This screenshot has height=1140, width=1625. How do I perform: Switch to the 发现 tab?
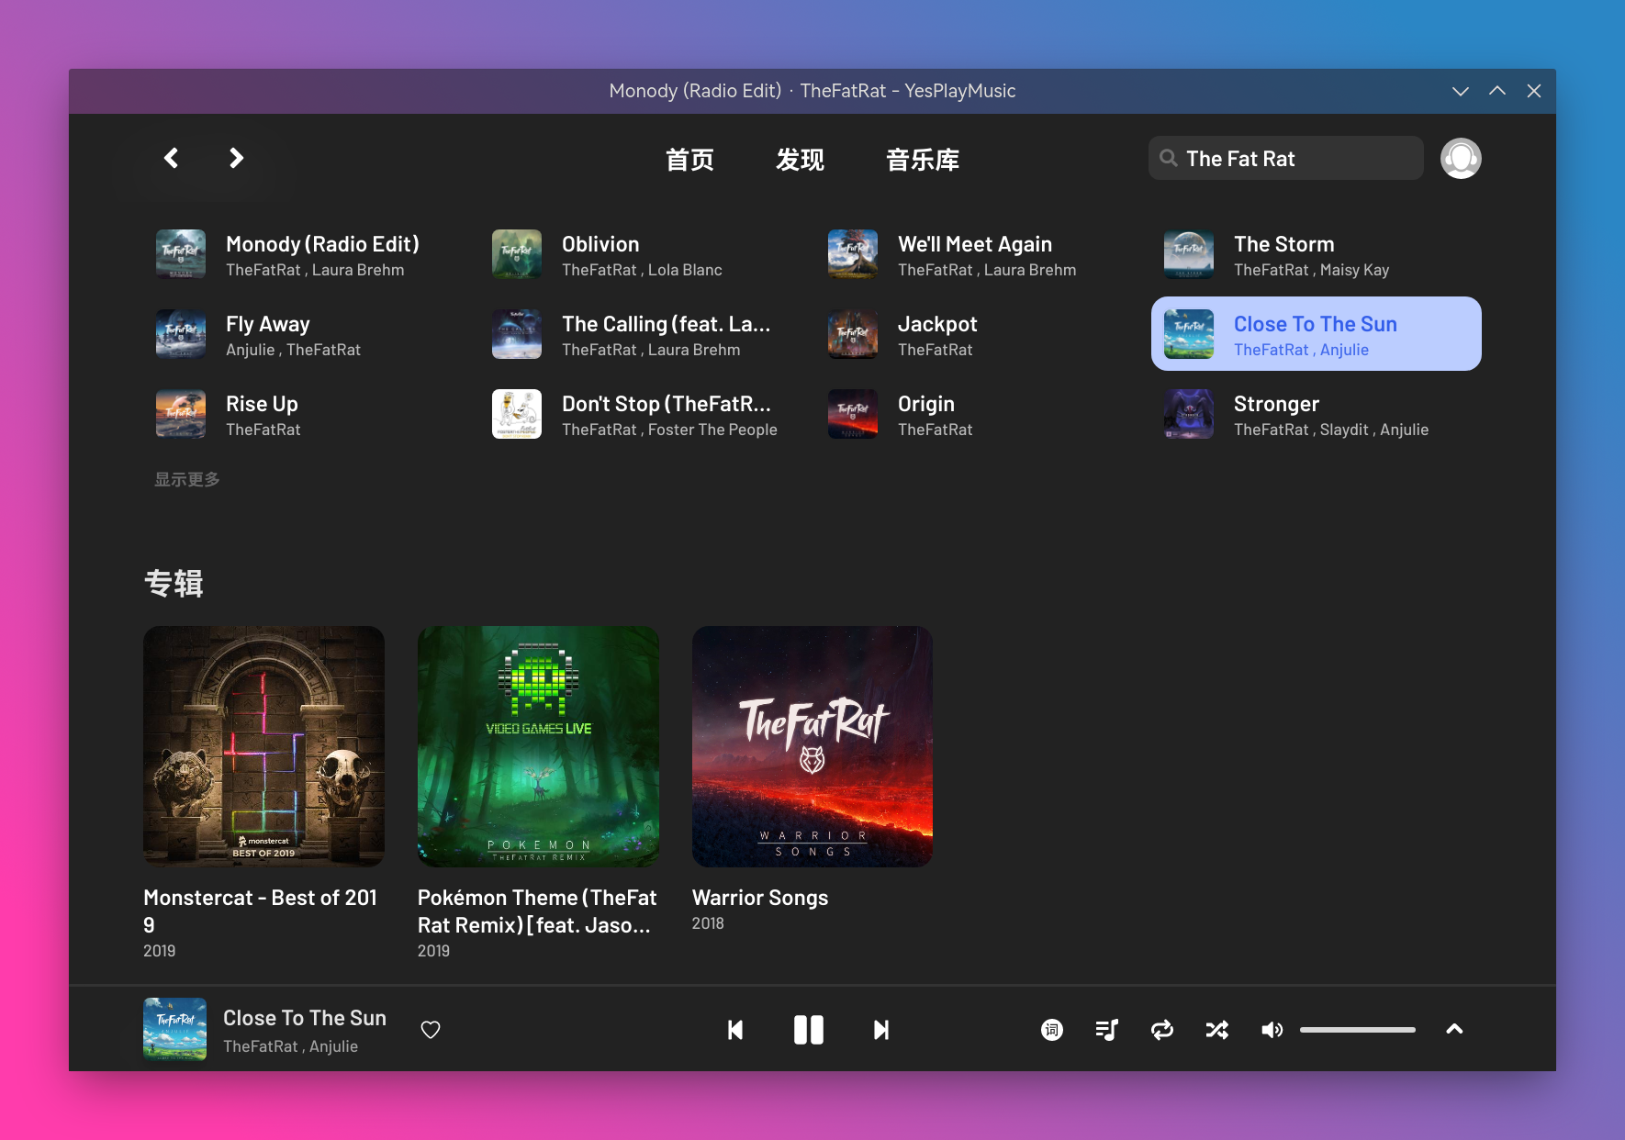click(x=800, y=159)
